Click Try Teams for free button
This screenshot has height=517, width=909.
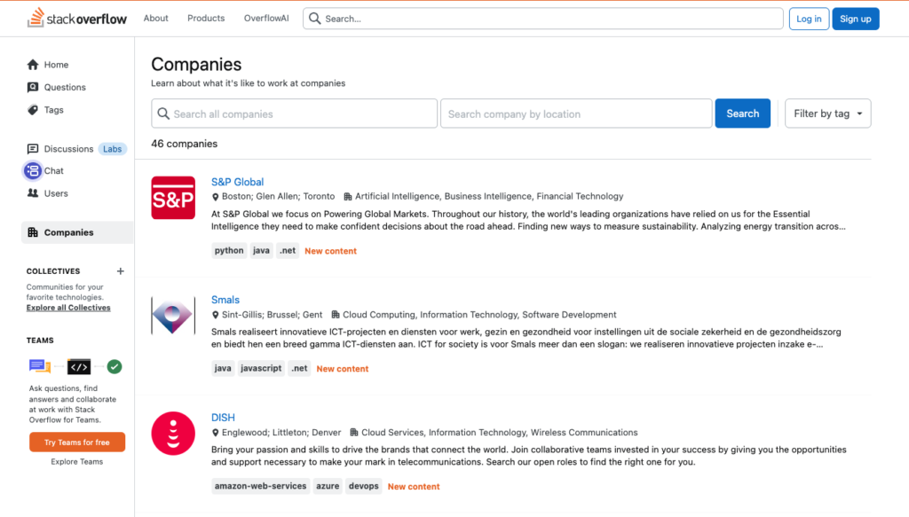click(77, 443)
